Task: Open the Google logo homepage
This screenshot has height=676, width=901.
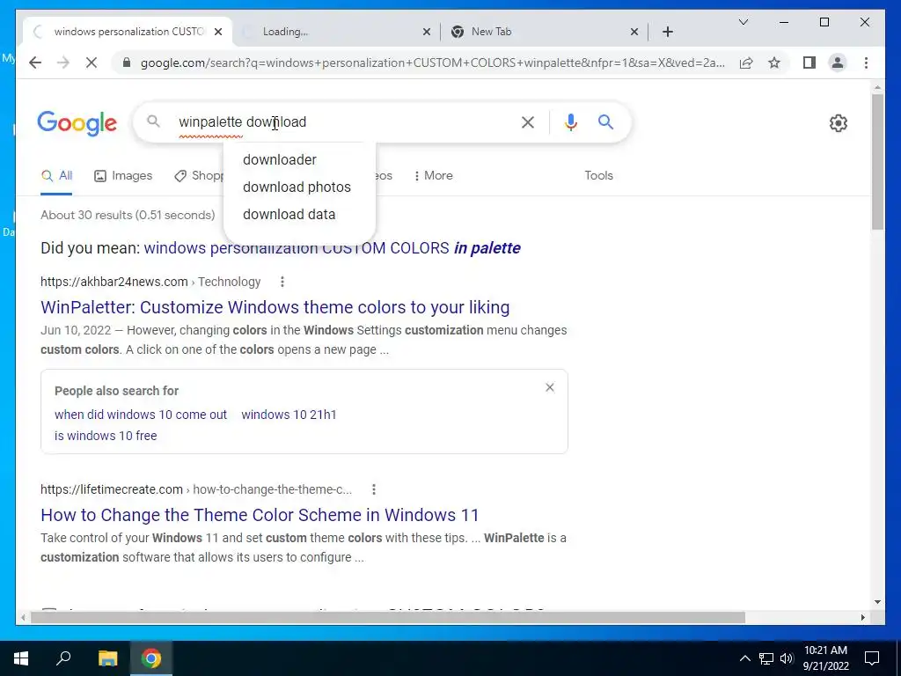Action: (x=77, y=123)
